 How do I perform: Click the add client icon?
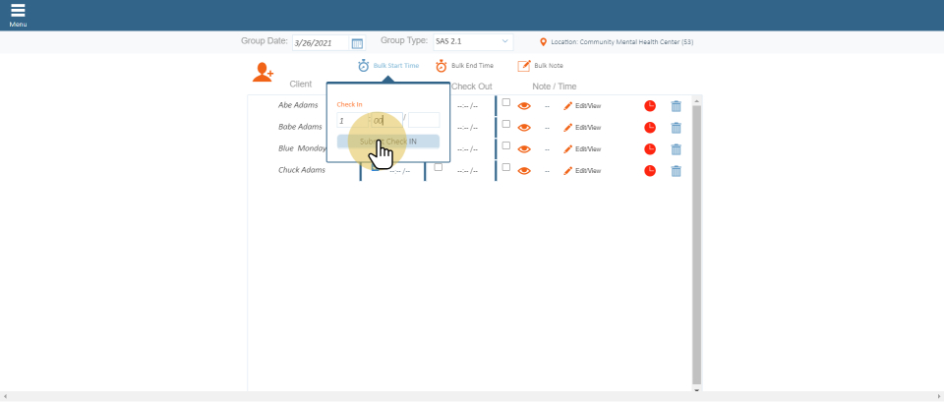pos(263,72)
